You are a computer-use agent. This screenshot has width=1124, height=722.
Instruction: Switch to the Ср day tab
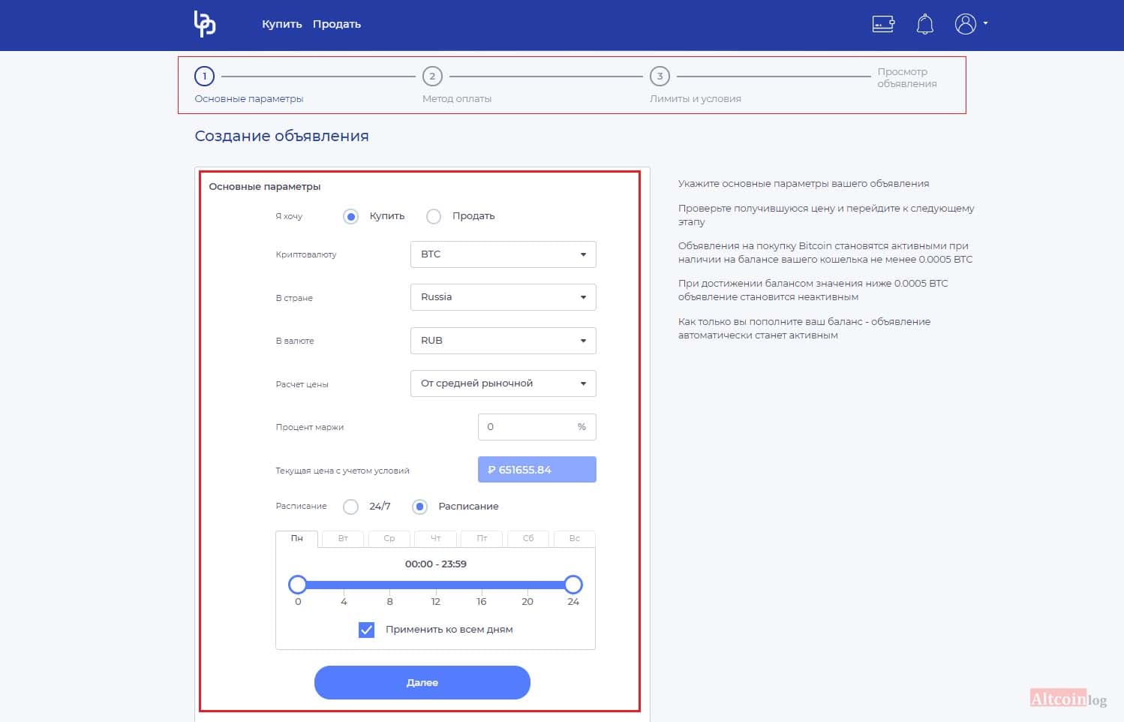coord(389,538)
